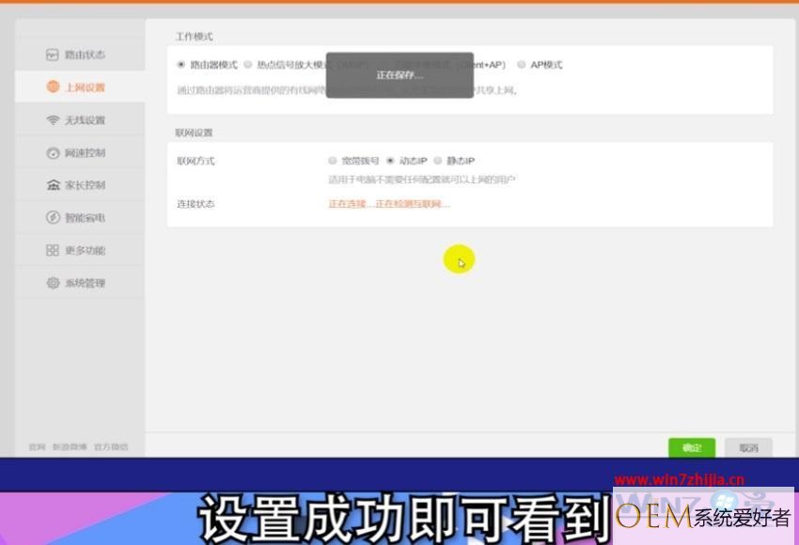Select the Wi-Fi 无线设置 sidebar icon

click(x=53, y=120)
